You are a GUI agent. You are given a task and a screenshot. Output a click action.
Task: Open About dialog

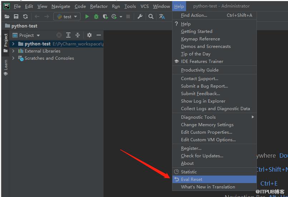tap(214, 163)
